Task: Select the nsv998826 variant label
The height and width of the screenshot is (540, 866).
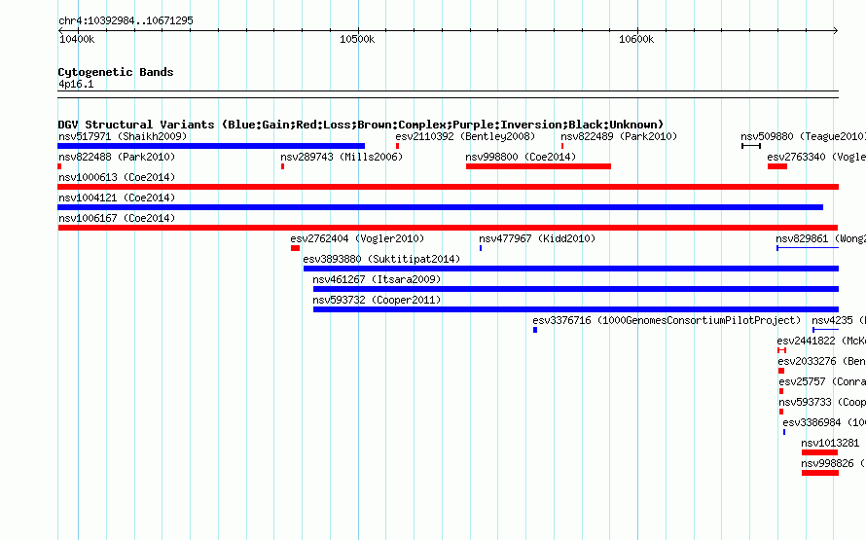Action: click(x=834, y=463)
